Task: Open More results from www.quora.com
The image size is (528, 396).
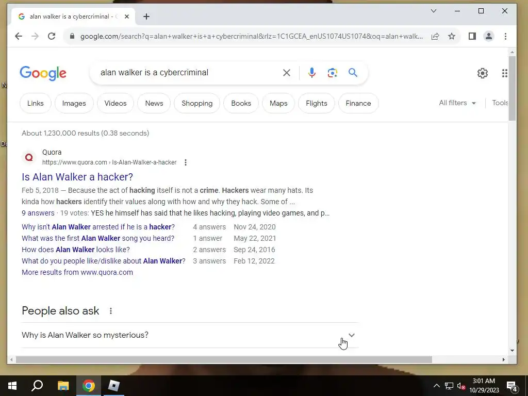Action: click(77, 272)
